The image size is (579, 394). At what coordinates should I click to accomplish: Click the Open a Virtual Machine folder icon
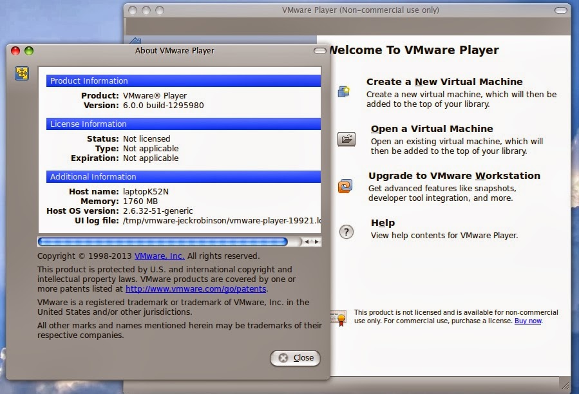[x=346, y=139]
